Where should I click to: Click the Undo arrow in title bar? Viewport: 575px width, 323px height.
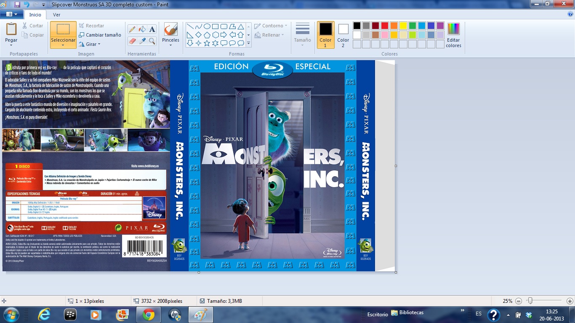point(27,4)
